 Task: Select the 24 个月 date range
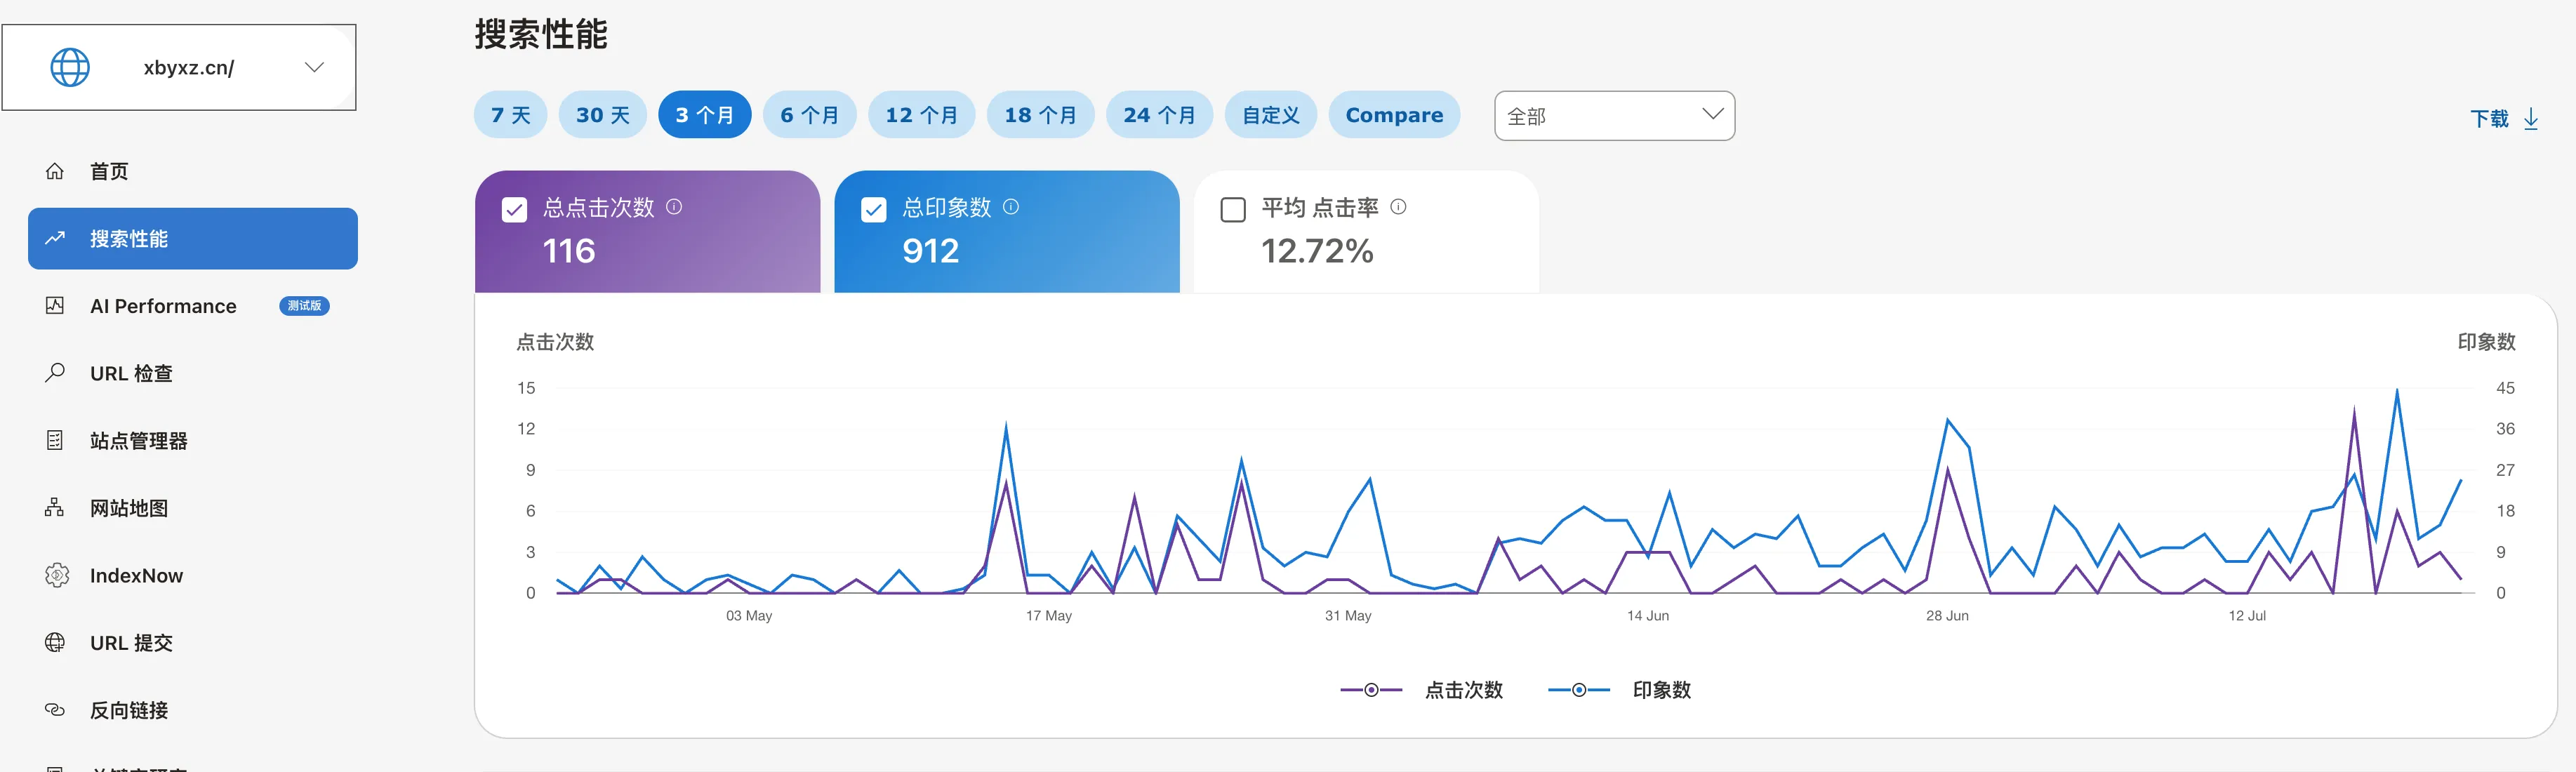pos(1160,115)
